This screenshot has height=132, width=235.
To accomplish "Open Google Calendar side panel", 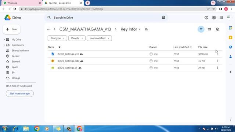I will (x=231, y=28).
